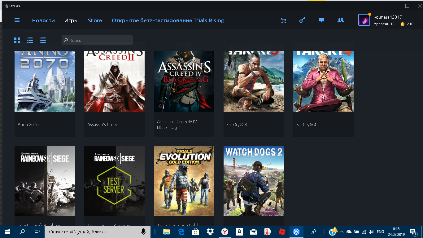Open the Mail app from the taskbar

[x=253, y=232]
